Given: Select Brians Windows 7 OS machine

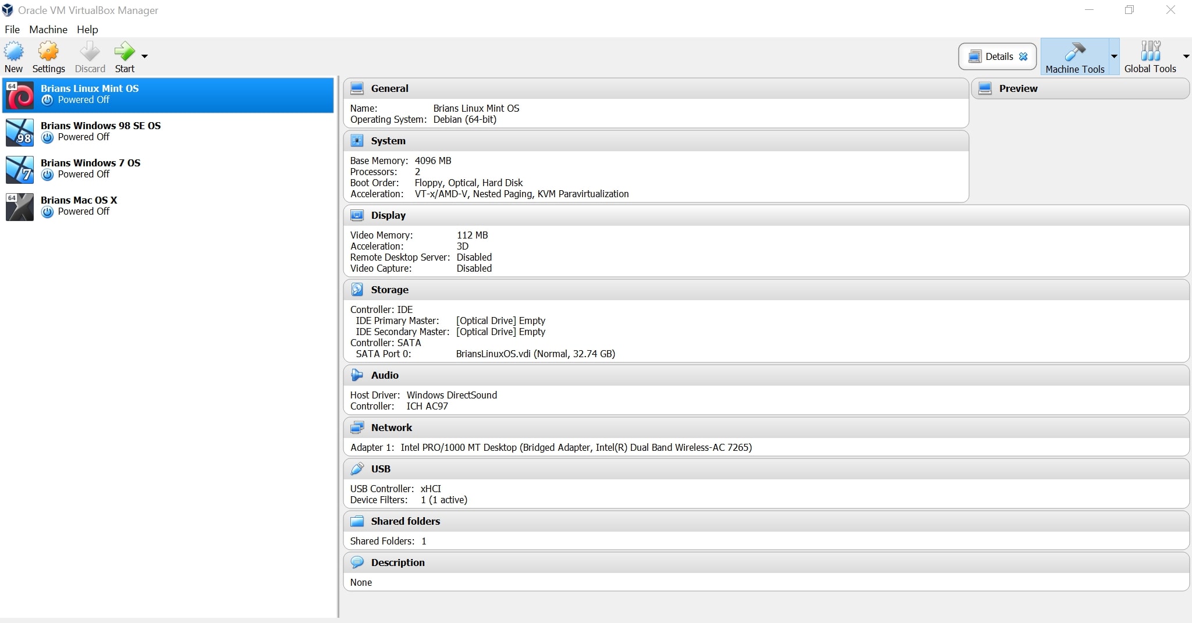Looking at the screenshot, I should coord(168,169).
